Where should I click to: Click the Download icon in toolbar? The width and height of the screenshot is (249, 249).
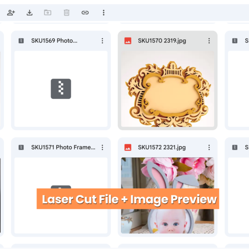(x=29, y=12)
